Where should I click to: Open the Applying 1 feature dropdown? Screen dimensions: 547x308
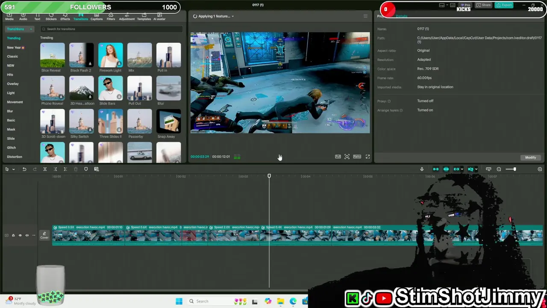(214, 16)
